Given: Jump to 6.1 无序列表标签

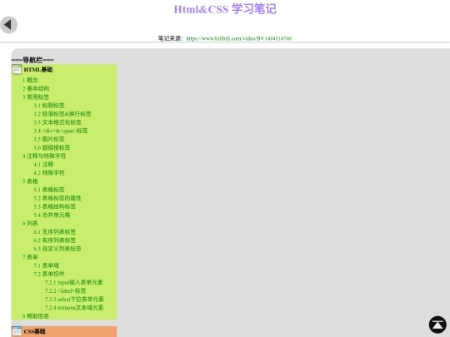Looking at the screenshot, I should (x=54, y=232).
